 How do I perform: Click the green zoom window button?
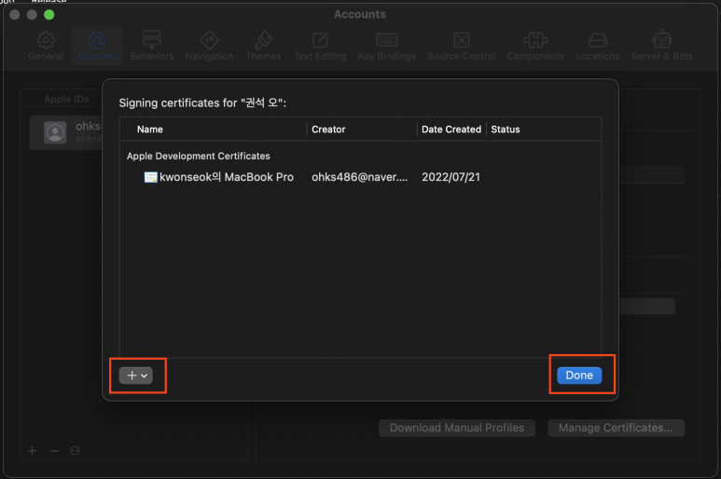(x=49, y=15)
